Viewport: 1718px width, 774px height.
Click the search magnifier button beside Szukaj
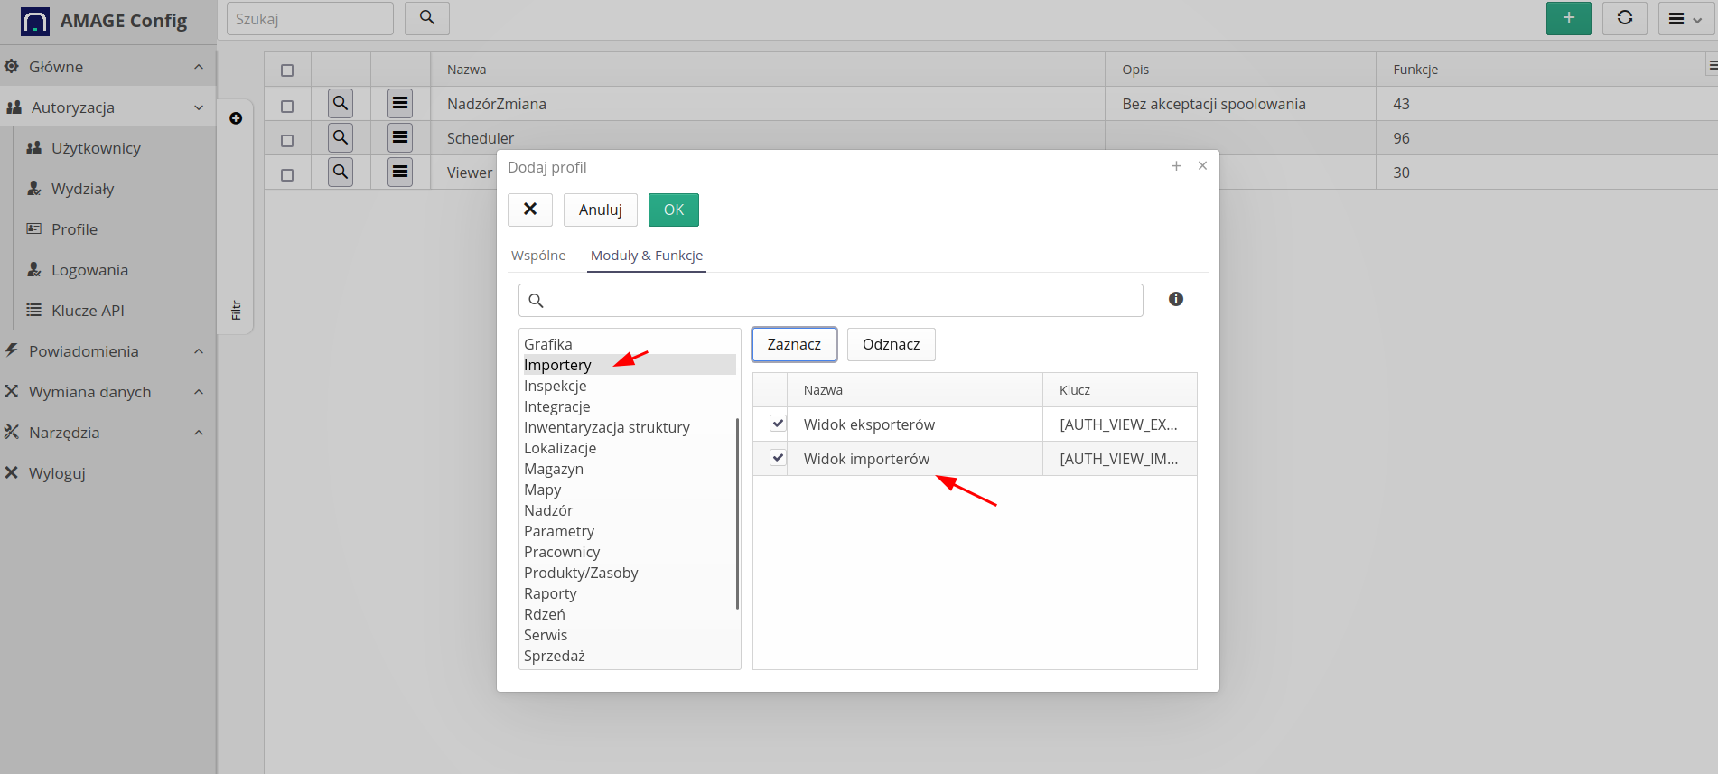pyautogui.click(x=427, y=18)
